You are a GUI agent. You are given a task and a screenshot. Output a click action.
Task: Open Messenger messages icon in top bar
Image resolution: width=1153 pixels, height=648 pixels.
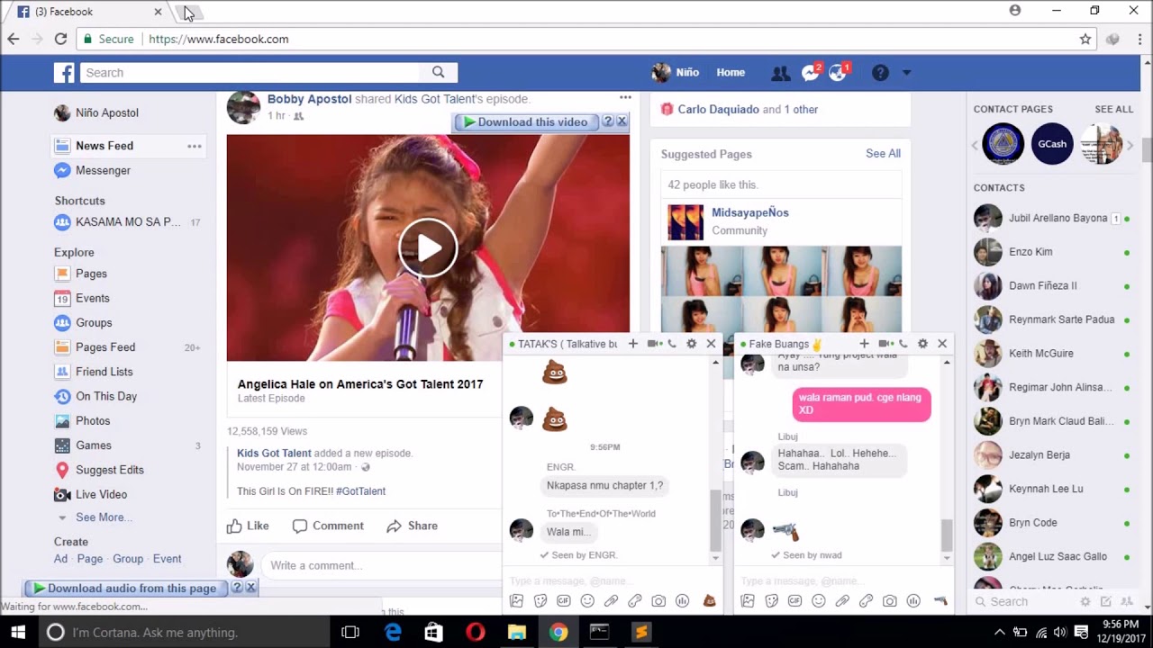point(810,73)
